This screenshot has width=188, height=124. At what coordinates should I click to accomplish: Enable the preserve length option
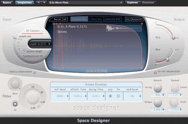tap(24, 51)
